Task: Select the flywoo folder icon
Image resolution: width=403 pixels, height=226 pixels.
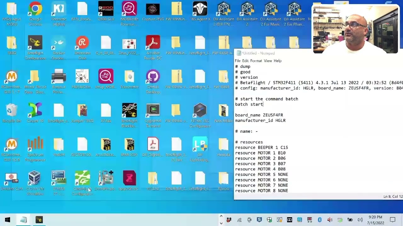Action: [224, 181]
